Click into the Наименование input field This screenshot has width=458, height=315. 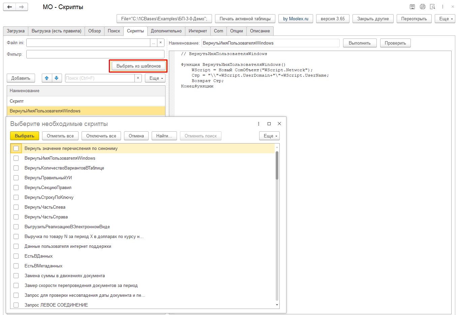[271, 43]
